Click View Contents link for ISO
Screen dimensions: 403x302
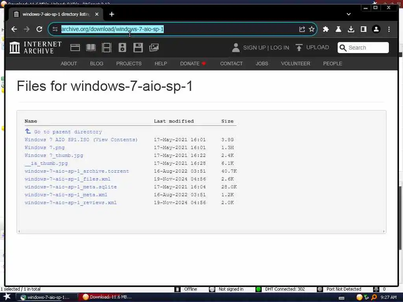pos(115,140)
